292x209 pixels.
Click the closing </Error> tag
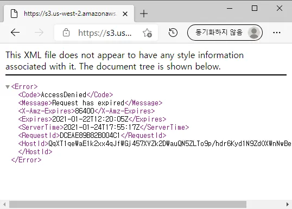26,160
